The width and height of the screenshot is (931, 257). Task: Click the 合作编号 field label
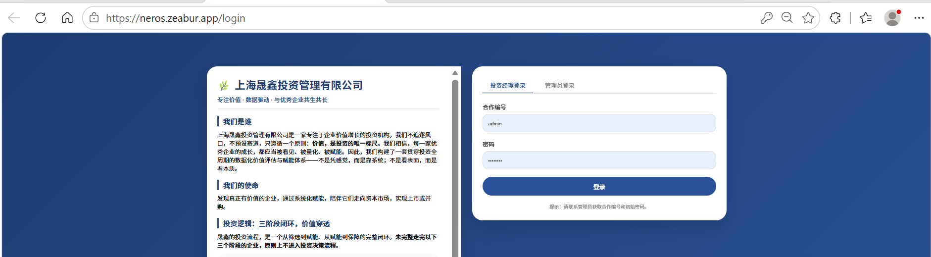pyautogui.click(x=494, y=107)
